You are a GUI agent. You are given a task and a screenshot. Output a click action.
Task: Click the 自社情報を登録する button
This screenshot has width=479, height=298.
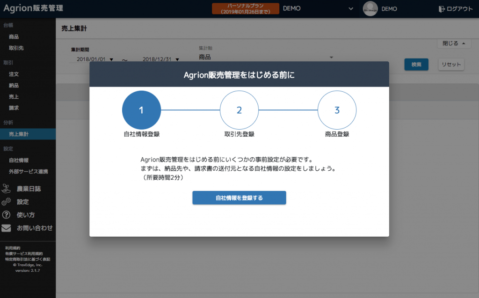(x=239, y=198)
